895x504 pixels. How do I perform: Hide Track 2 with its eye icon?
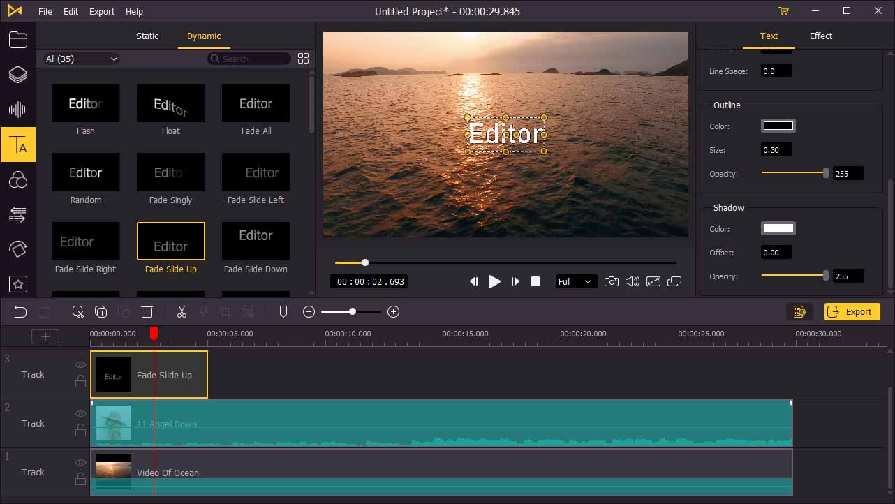(80, 413)
